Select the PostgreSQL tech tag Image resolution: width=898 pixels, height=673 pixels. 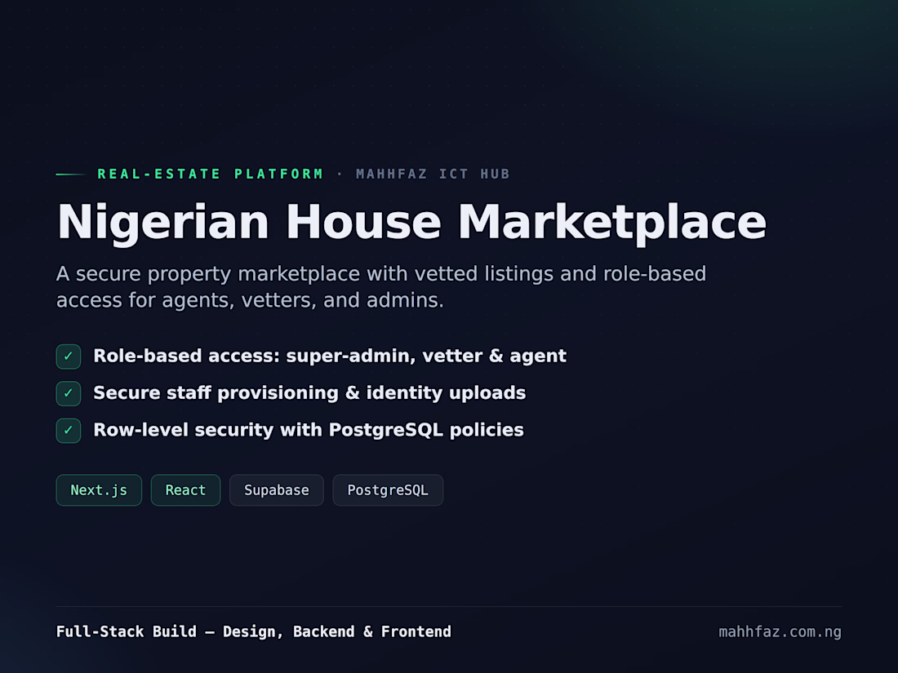coord(388,490)
